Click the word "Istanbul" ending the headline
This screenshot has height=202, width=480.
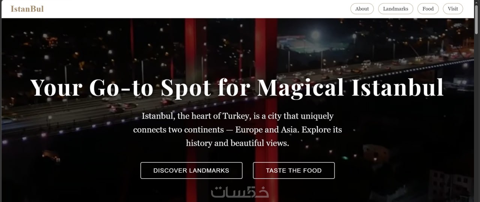click(x=397, y=88)
